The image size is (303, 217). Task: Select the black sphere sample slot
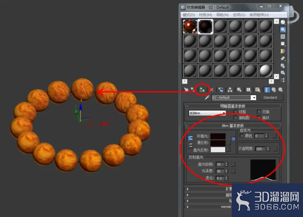point(206,26)
